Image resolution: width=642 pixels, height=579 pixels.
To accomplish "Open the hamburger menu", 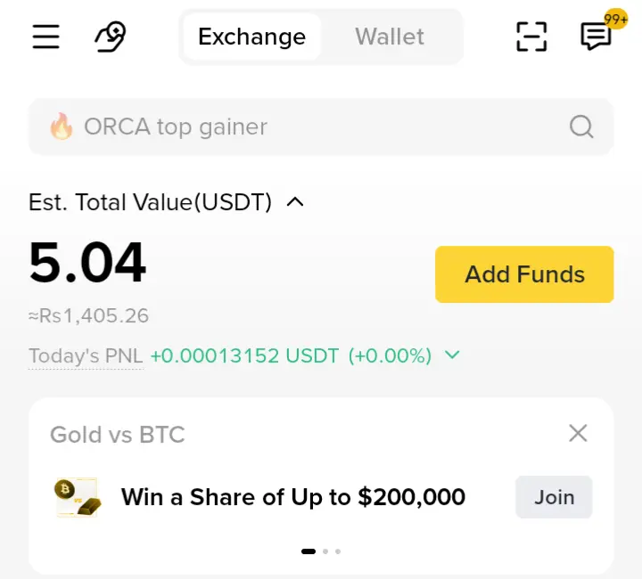I will point(45,37).
